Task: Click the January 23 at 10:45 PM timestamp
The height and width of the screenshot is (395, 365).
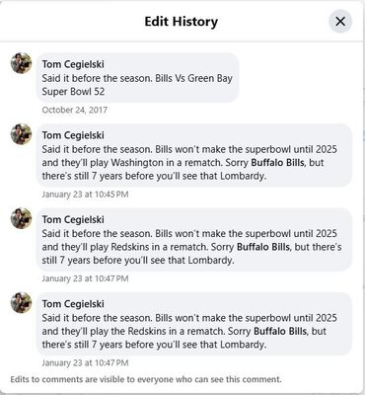Action: [85, 195]
